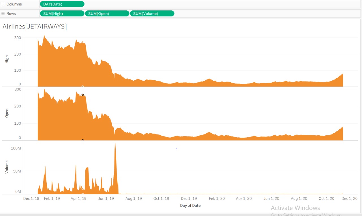Select the Airlines[JETAIRWAYS] chart title
This screenshot has height=216, width=362.
tap(35, 27)
